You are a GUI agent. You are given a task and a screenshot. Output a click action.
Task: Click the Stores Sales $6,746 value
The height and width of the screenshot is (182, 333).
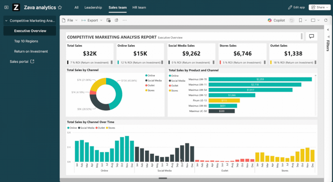[x=242, y=54]
